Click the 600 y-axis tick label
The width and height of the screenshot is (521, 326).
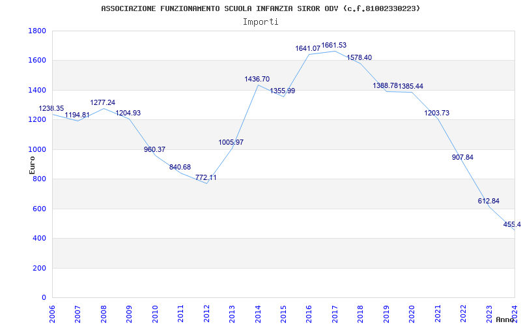point(40,209)
